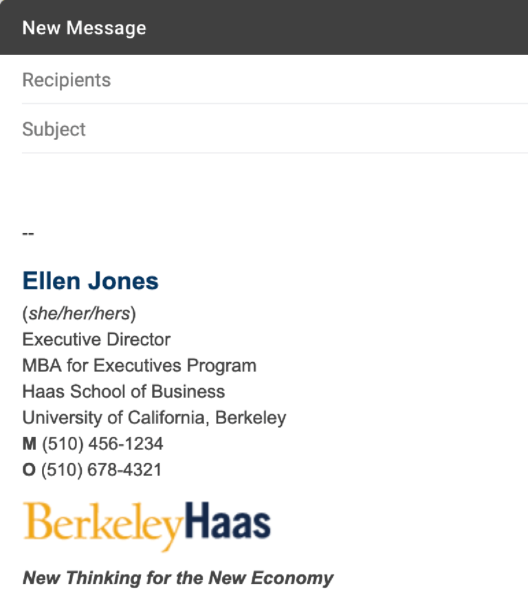Viewport: 528px width, 606px height.
Task: Click the New Message header bar
Action: click(x=85, y=27)
